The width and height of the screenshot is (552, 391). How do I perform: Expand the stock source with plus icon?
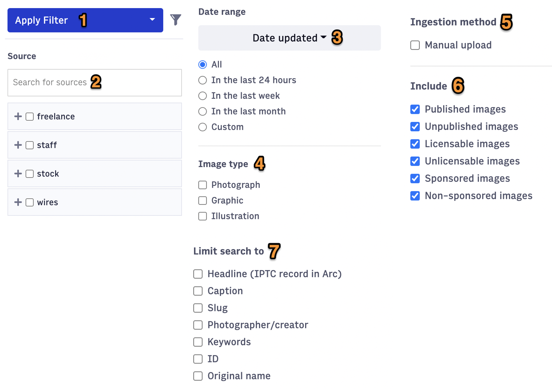[18, 173]
